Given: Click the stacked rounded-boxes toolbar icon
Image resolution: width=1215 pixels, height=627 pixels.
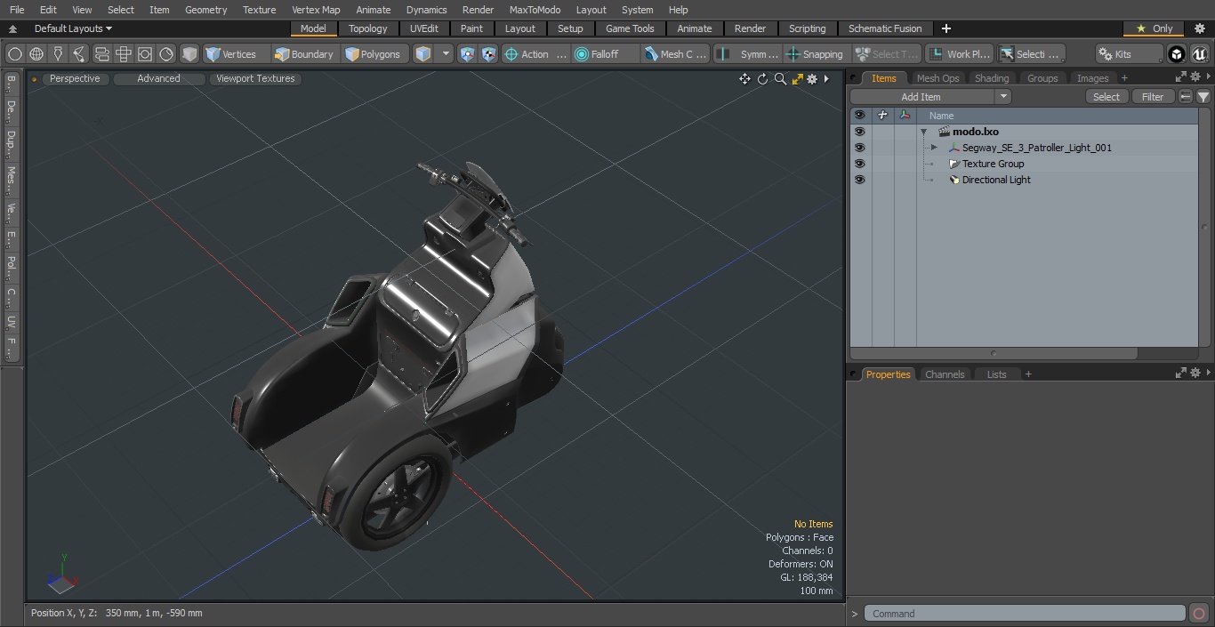Looking at the screenshot, I should coord(101,54).
